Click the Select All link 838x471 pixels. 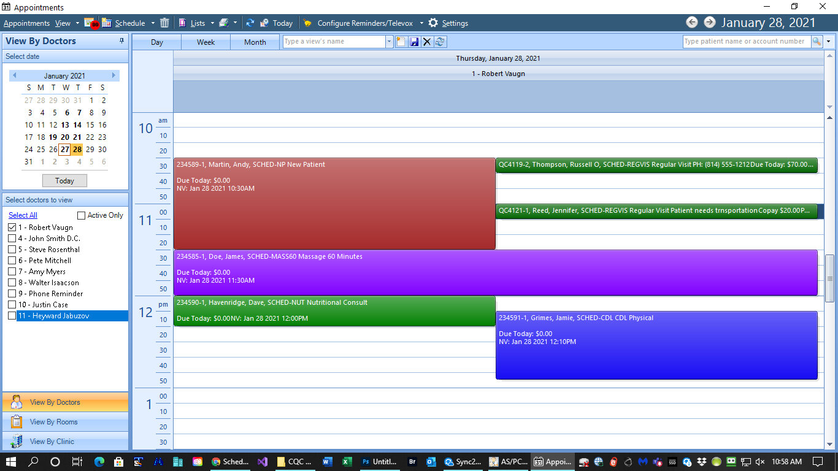[23, 215]
